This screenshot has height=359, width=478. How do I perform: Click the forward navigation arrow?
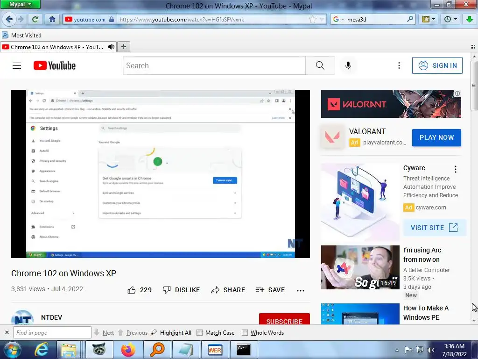point(21,19)
